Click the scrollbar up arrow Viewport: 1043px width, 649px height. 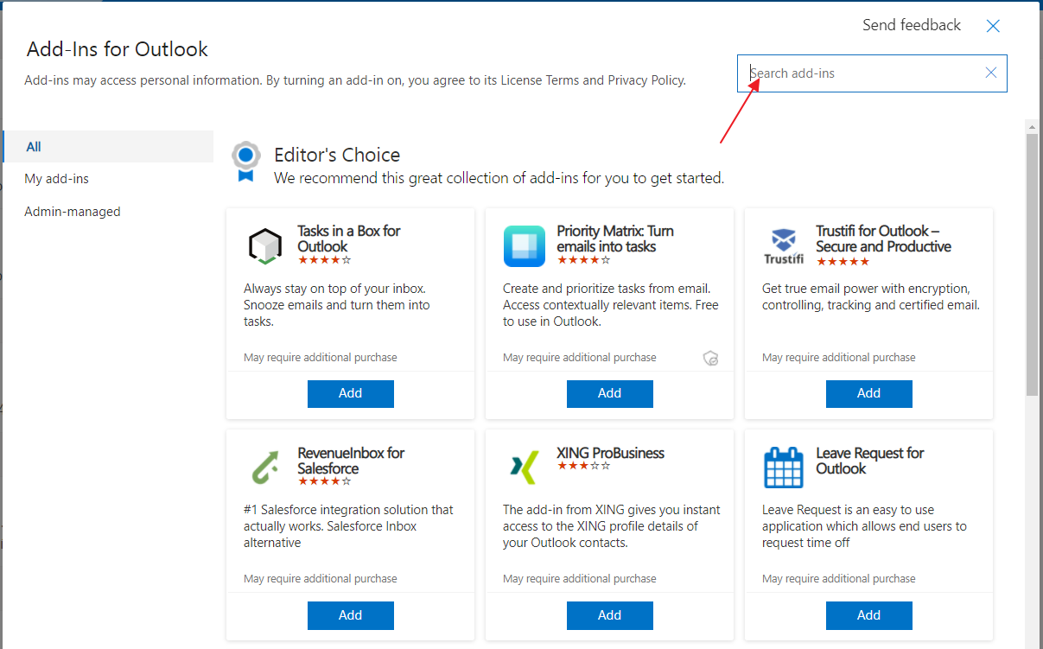click(x=1032, y=127)
